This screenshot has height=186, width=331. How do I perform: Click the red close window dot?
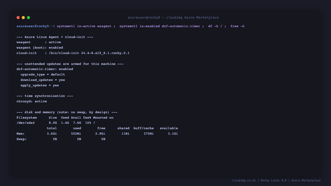[x=18, y=18]
